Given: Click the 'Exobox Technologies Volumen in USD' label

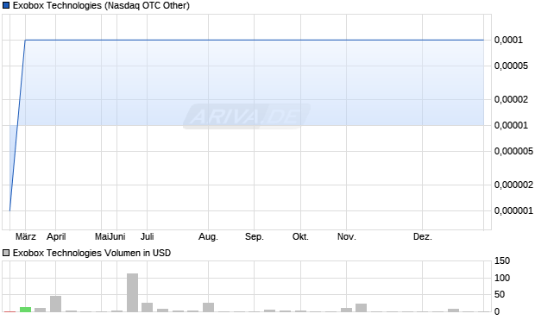Looking at the screenshot, I should (x=91, y=253).
